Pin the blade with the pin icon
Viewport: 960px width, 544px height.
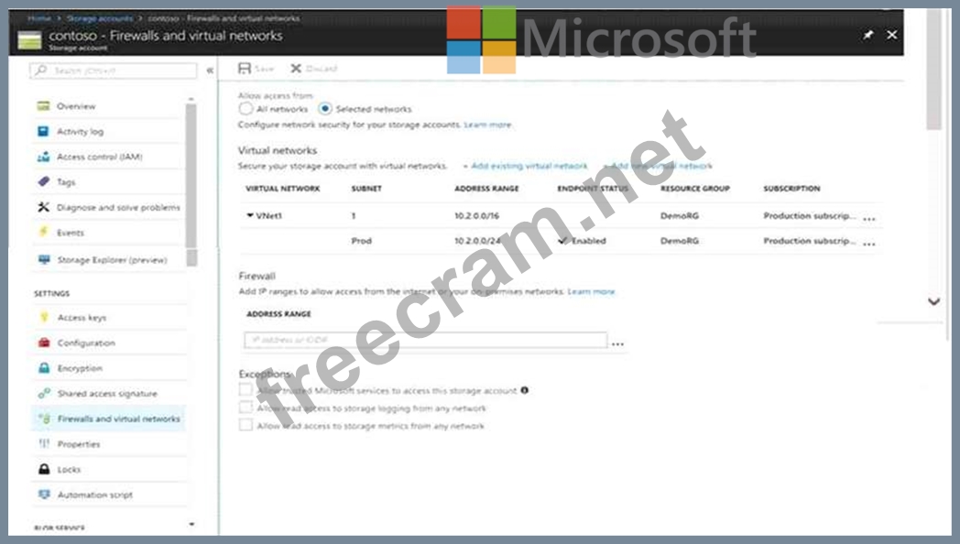[868, 35]
